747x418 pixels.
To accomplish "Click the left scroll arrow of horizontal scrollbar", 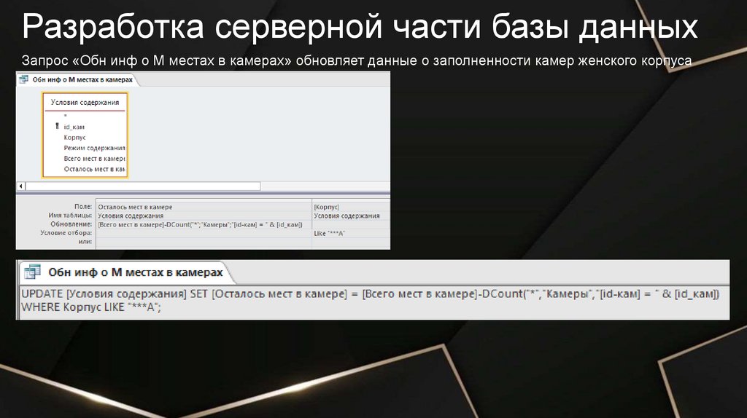I will coord(21,186).
